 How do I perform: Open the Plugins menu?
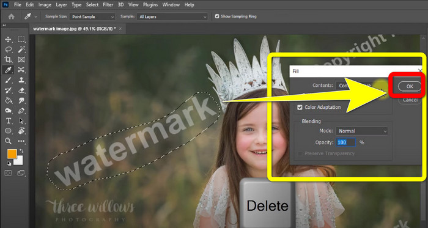150,5
